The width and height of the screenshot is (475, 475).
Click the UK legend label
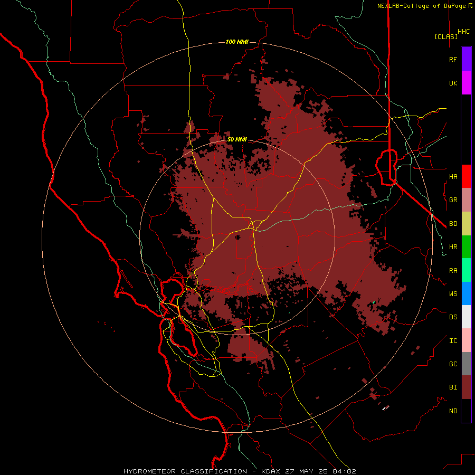click(453, 83)
